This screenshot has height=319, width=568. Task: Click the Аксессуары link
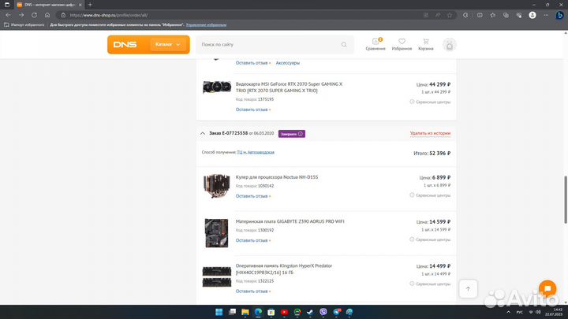point(288,63)
